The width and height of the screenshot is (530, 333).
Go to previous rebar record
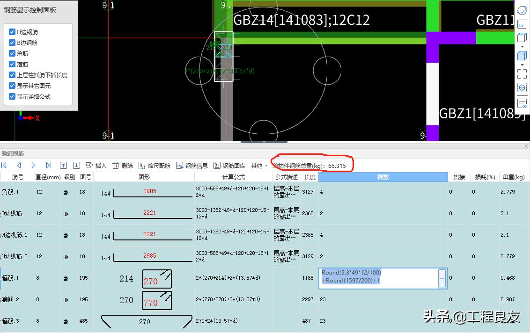click(x=19, y=166)
